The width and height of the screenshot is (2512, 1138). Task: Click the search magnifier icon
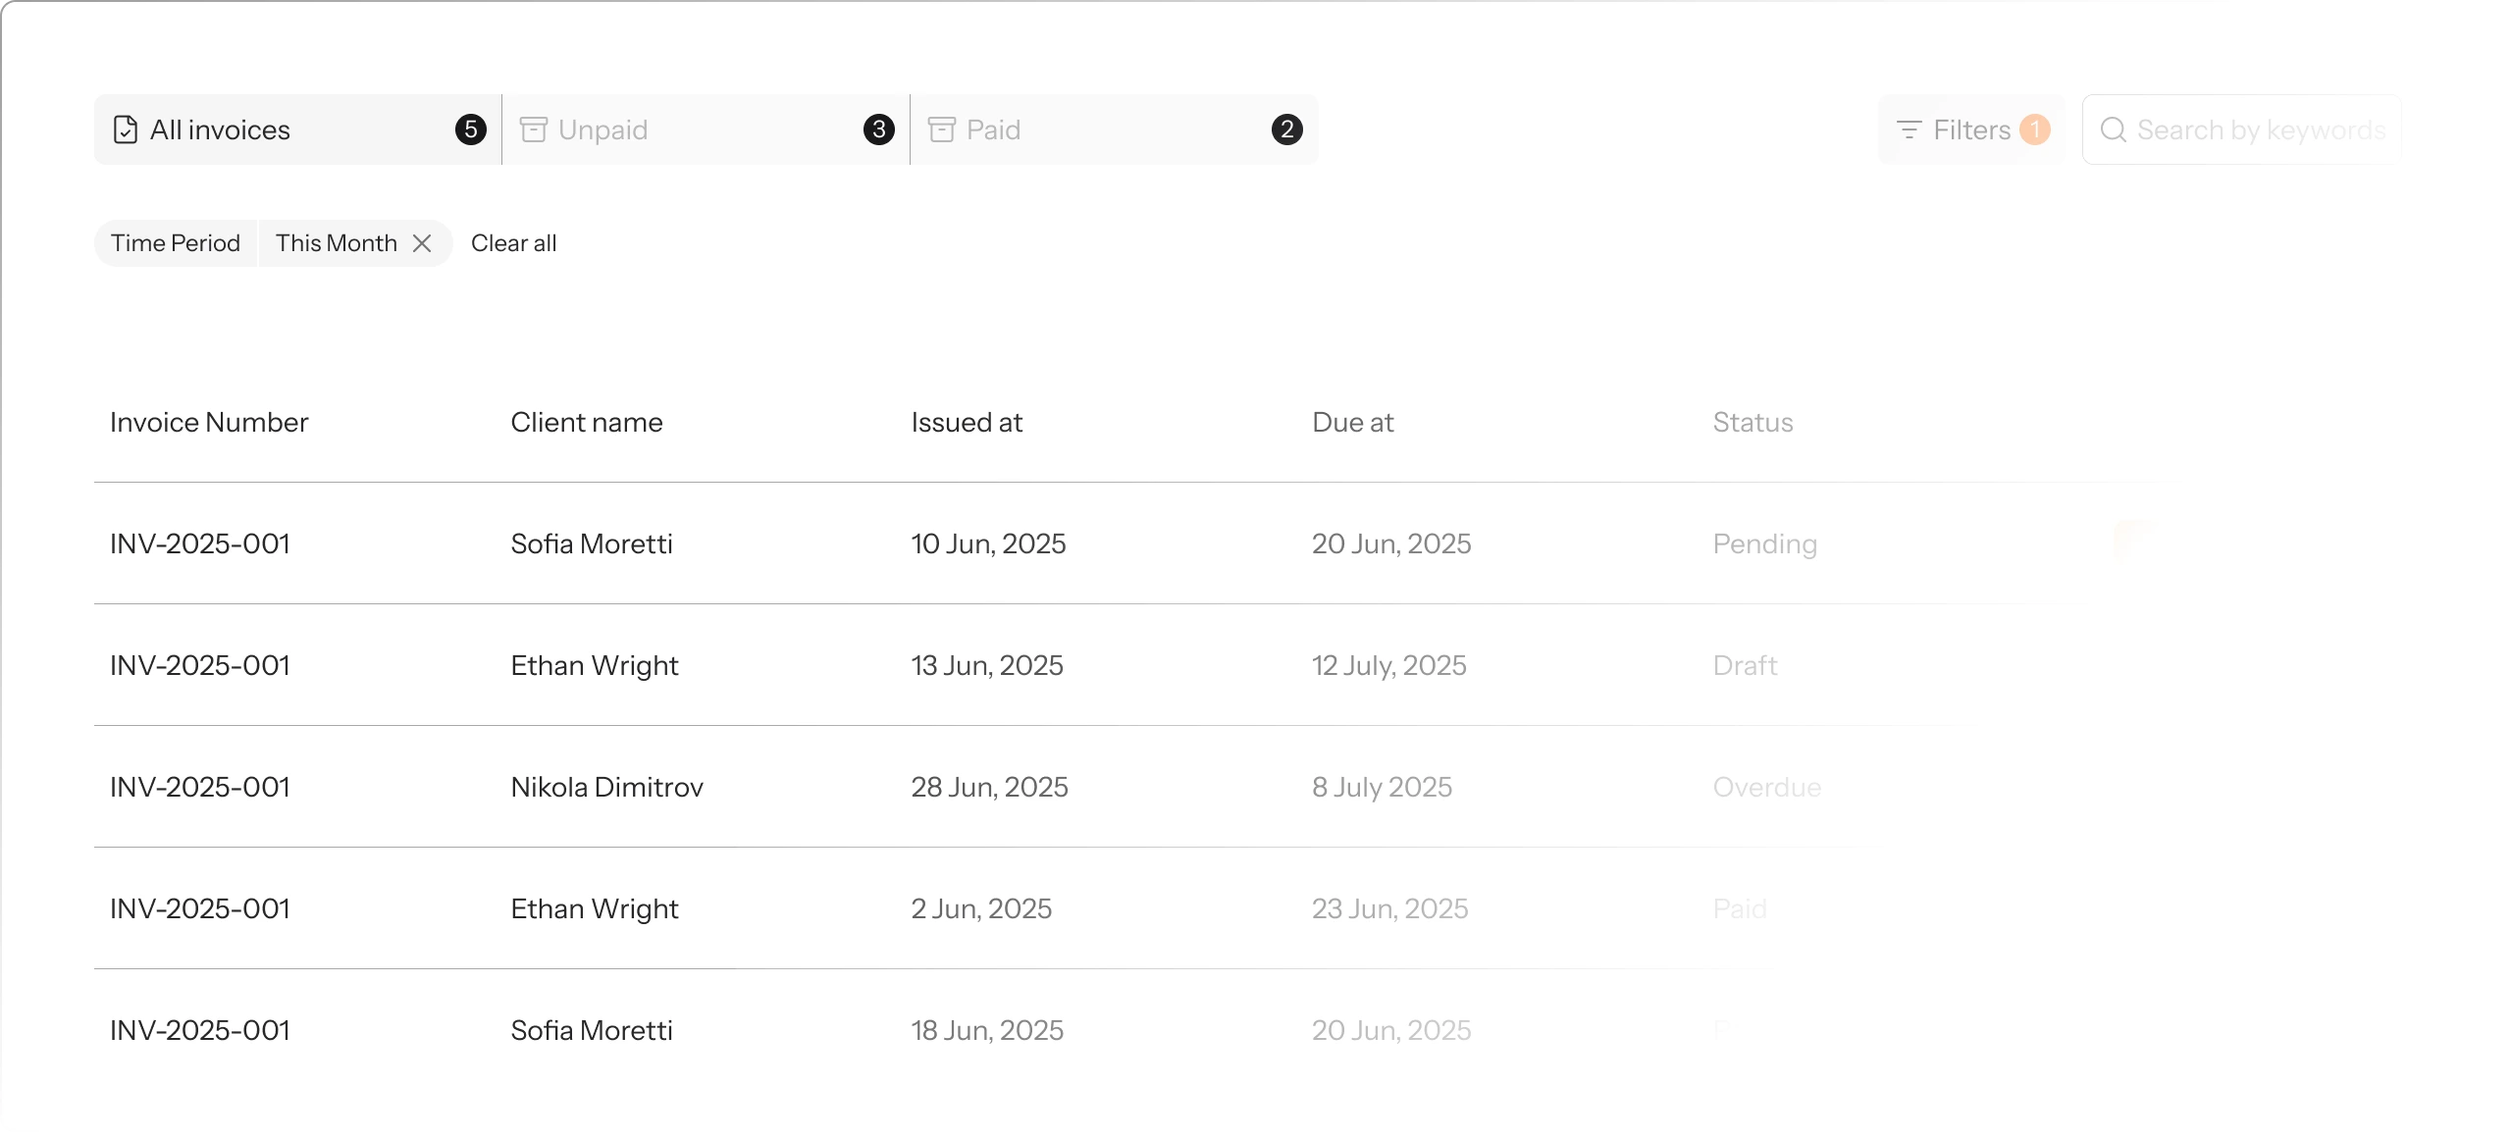[2114, 129]
